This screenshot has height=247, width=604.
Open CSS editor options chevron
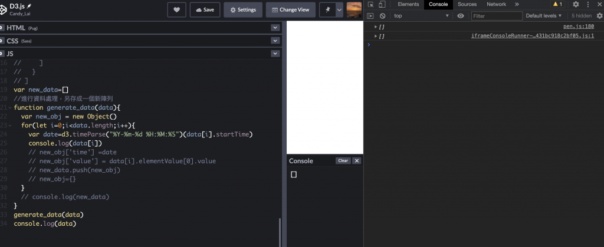[275, 41]
